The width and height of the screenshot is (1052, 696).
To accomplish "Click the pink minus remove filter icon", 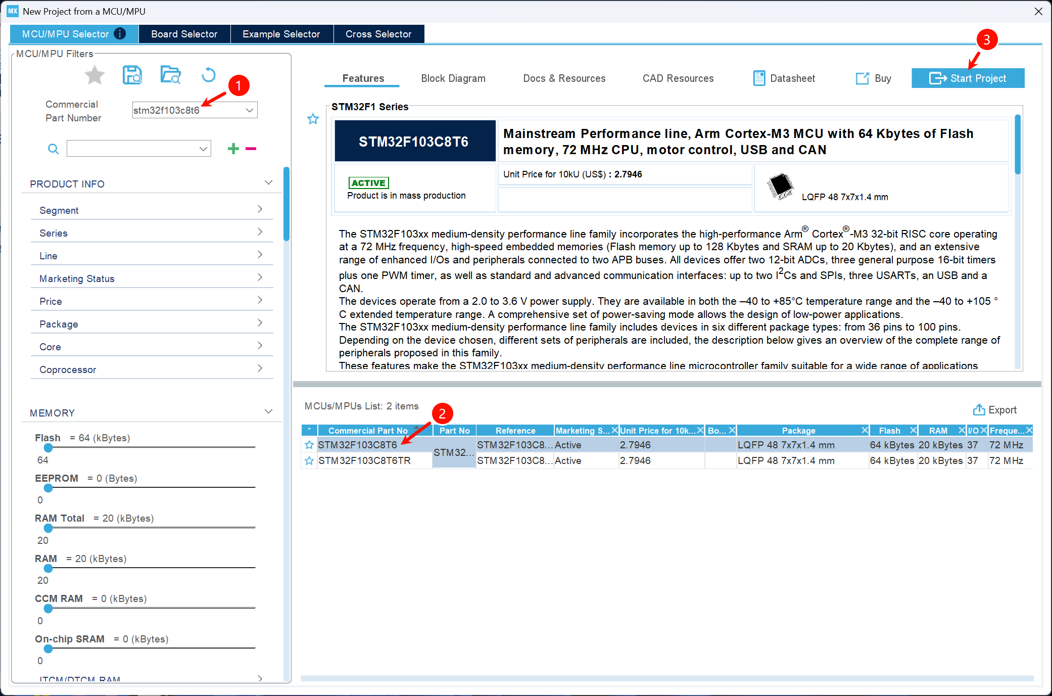I will point(251,149).
